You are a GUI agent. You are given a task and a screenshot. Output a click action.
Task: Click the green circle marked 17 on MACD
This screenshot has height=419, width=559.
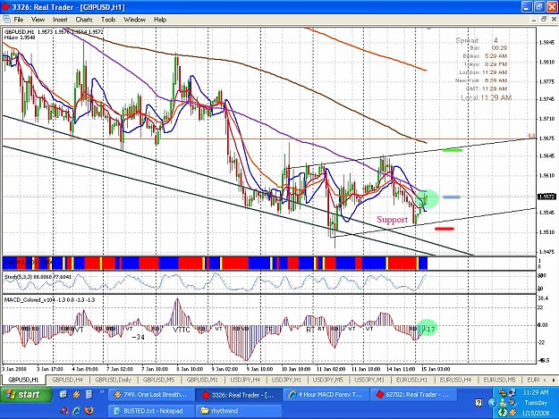pos(427,329)
